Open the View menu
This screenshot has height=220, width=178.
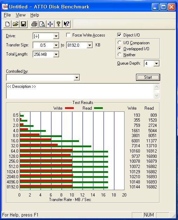click(x=21, y=15)
